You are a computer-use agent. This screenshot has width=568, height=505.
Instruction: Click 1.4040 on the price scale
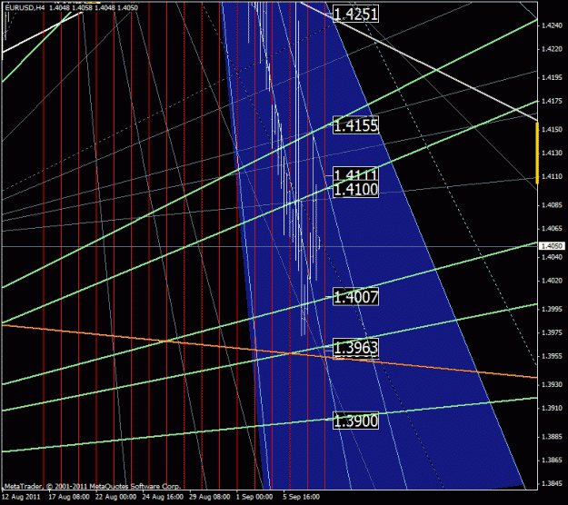click(x=552, y=257)
